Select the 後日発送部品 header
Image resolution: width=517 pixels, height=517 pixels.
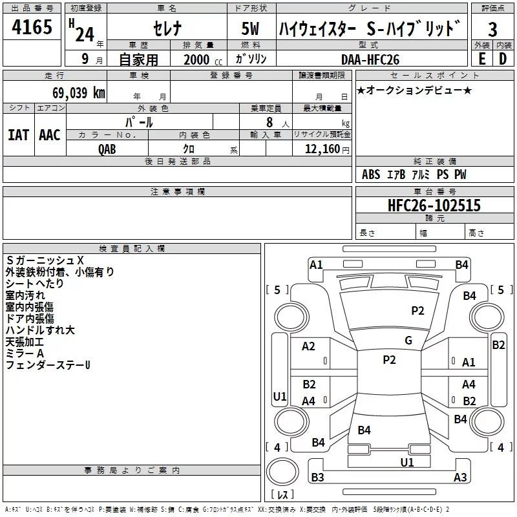[x=178, y=161]
